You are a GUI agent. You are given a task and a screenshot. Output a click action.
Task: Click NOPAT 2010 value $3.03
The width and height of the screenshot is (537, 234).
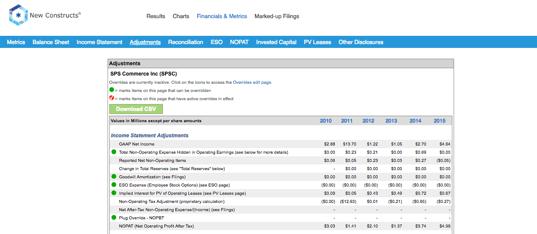pos(330,226)
